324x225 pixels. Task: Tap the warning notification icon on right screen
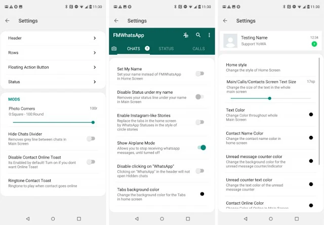point(229,7)
